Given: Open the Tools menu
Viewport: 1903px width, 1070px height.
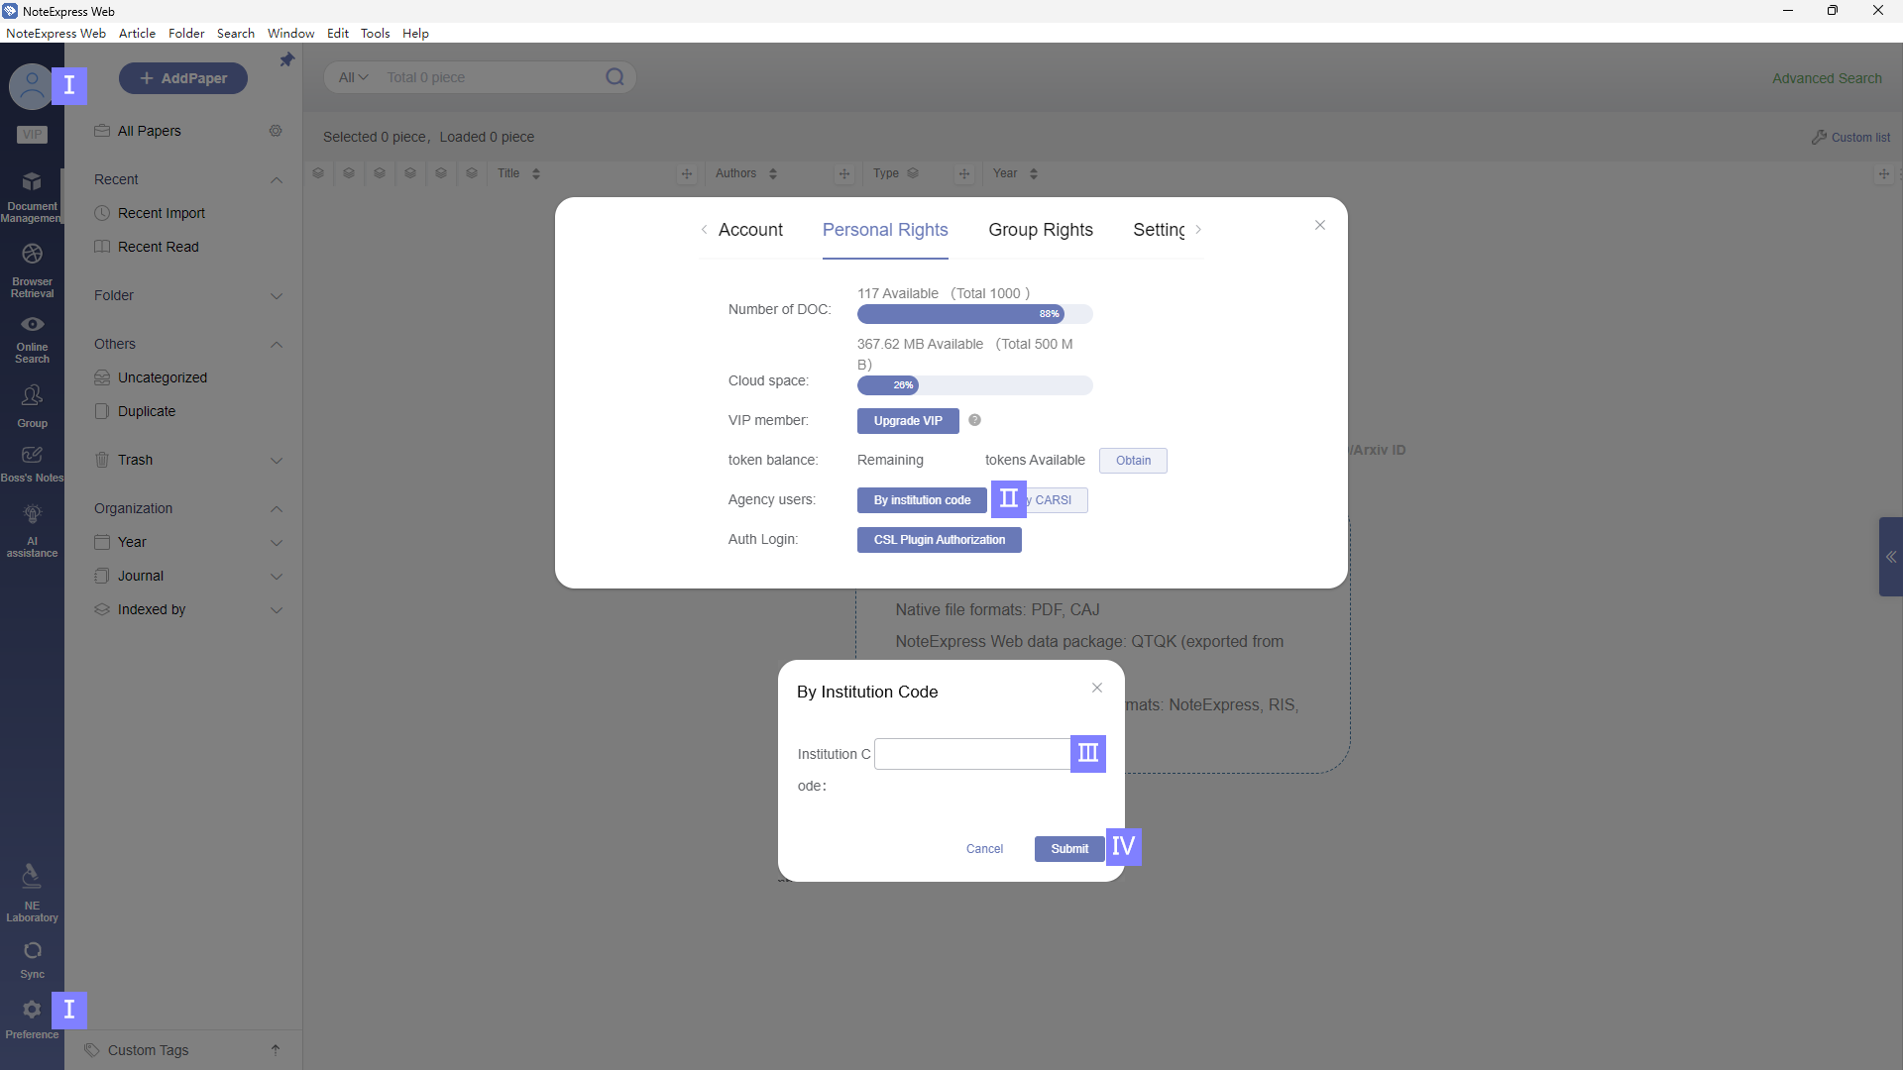Looking at the screenshot, I should pos(375,33).
